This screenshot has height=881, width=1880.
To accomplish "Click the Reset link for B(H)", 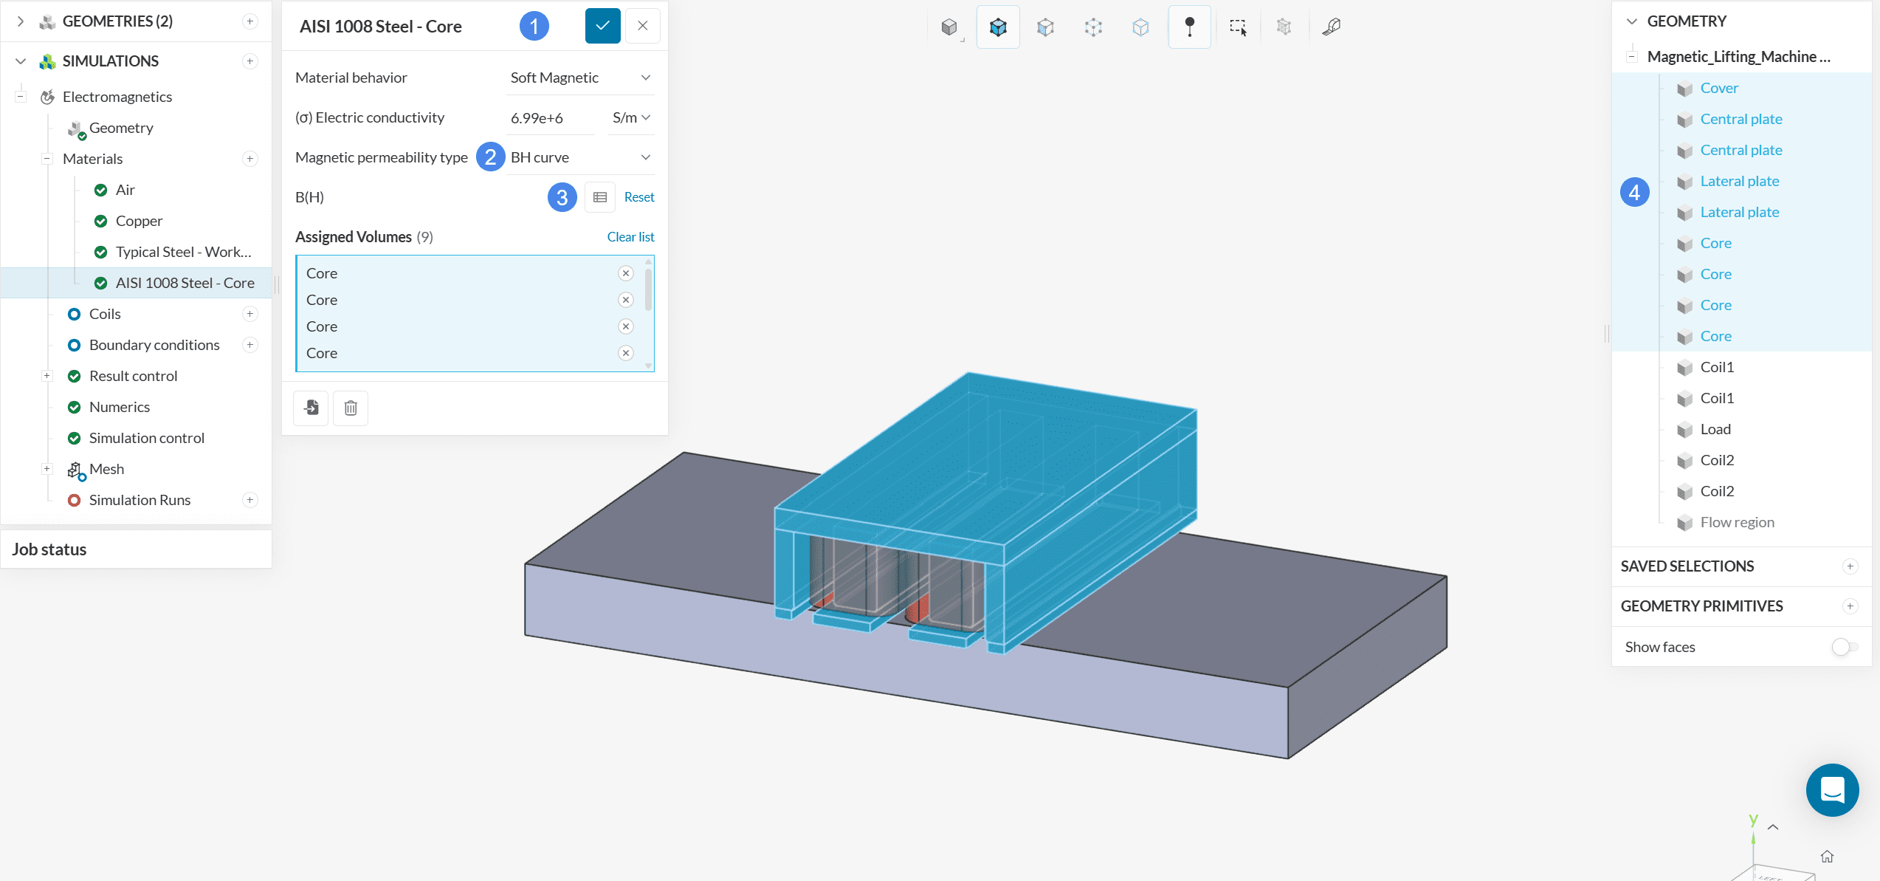I will pos(639,197).
